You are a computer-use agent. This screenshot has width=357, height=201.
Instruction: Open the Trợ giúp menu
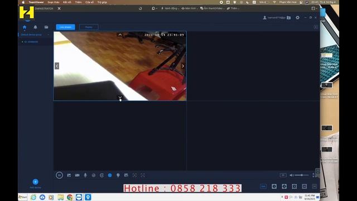click(102, 2)
